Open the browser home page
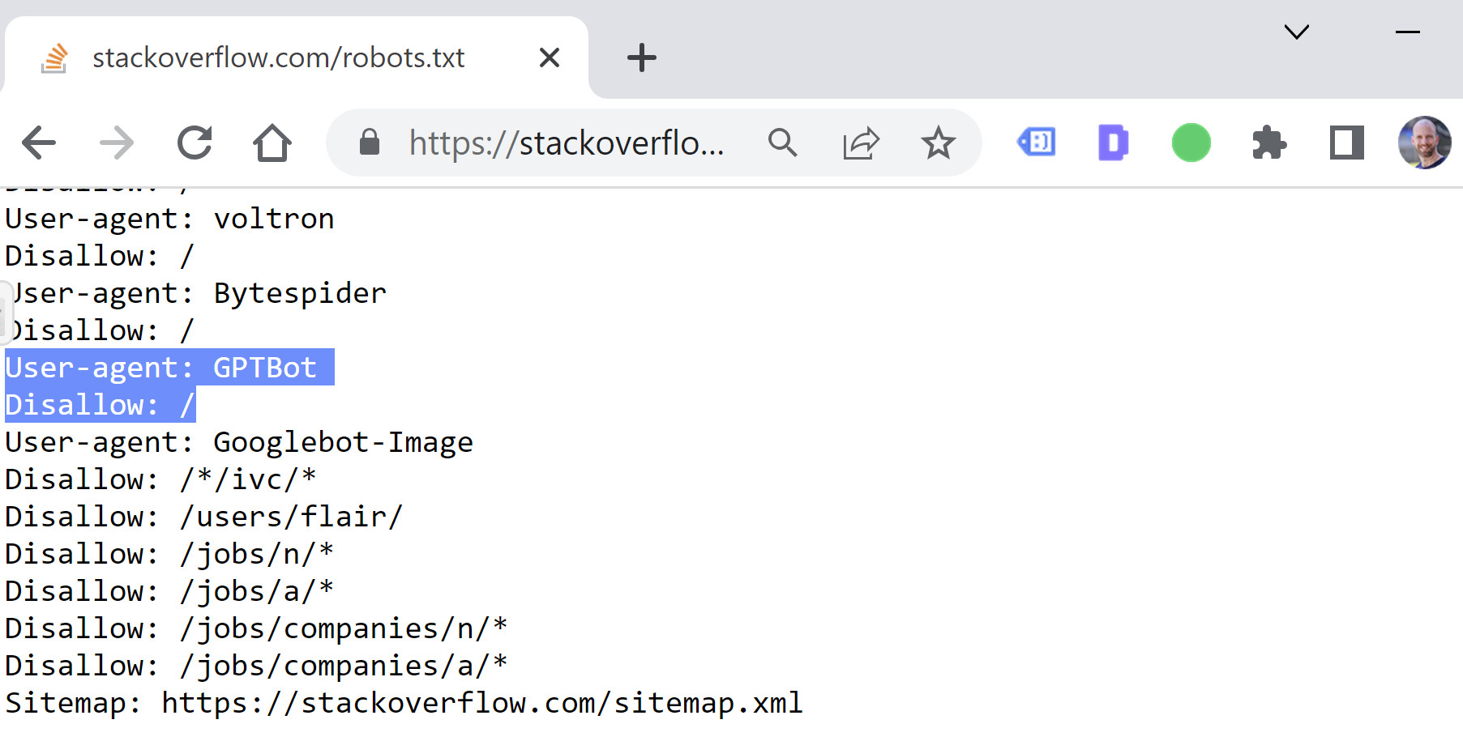This screenshot has height=741, width=1463. 273,143
